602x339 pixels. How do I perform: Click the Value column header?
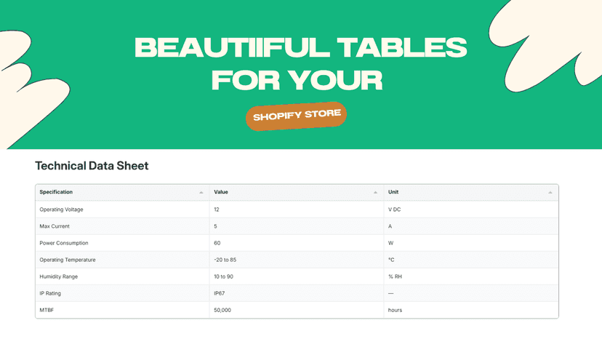tap(297, 192)
